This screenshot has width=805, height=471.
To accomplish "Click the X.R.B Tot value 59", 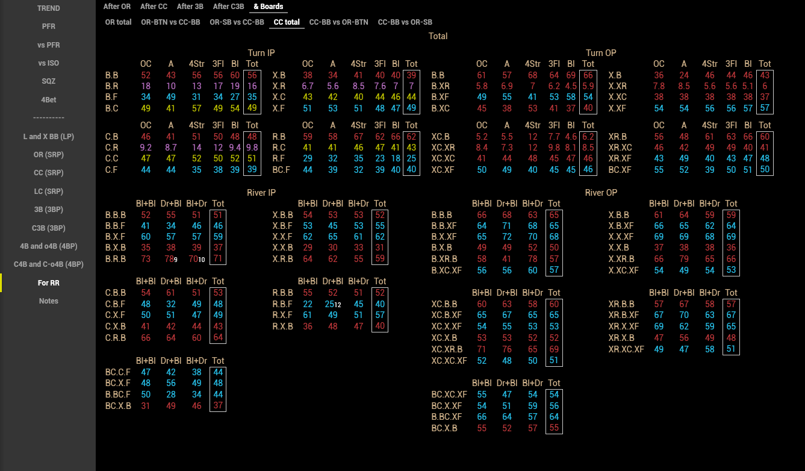I will point(379,260).
